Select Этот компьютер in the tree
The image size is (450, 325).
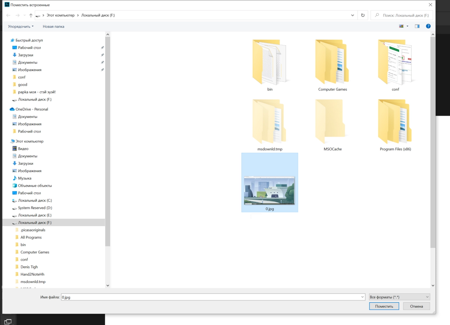[x=30, y=141]
